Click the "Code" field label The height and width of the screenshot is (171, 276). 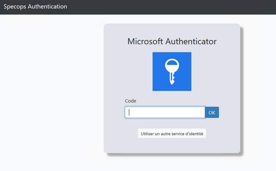(130, 101)
